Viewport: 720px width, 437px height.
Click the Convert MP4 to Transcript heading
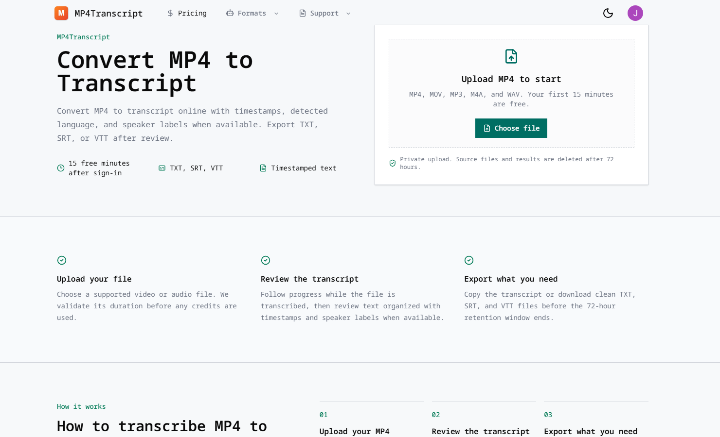point(155,72)
